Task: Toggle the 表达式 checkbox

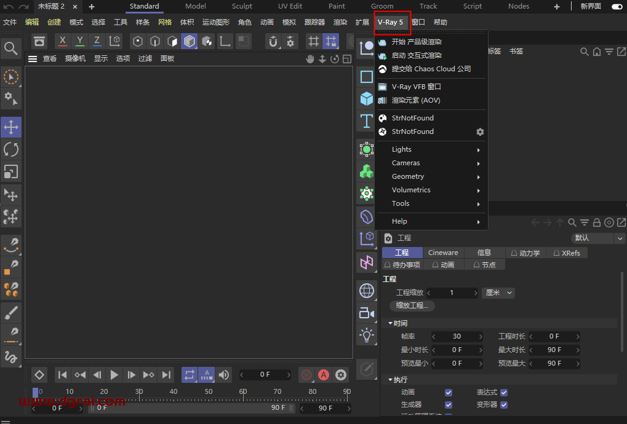Action: pos(504,393)
